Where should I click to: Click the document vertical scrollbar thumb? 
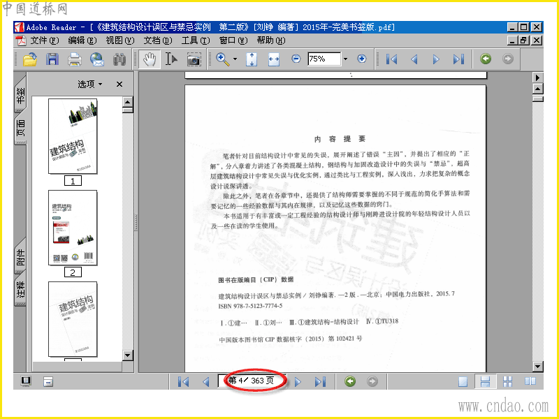(537, 98)
